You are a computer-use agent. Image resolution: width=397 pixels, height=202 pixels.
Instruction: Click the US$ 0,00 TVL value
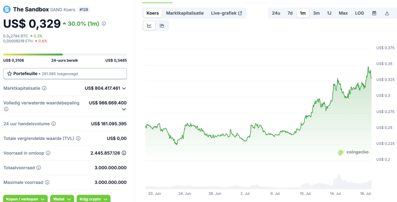[x=117, y=138]
